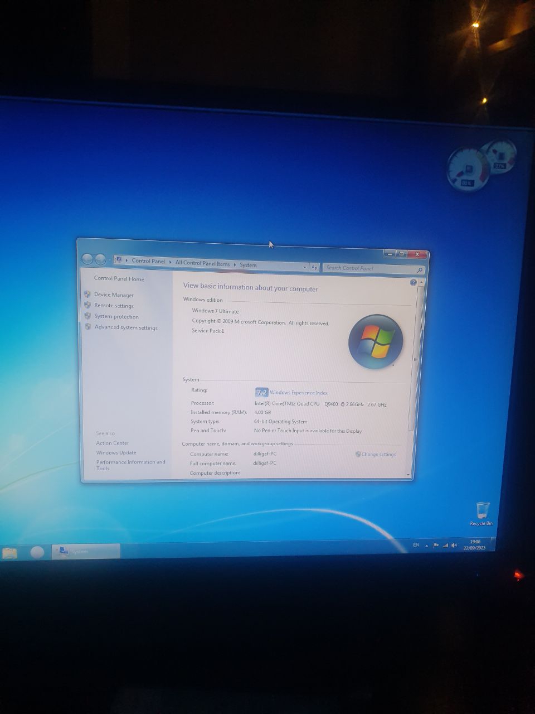Viewport: 535px width, 714px height.
Task: Open Remote settings link
Action: click(114, 306)
